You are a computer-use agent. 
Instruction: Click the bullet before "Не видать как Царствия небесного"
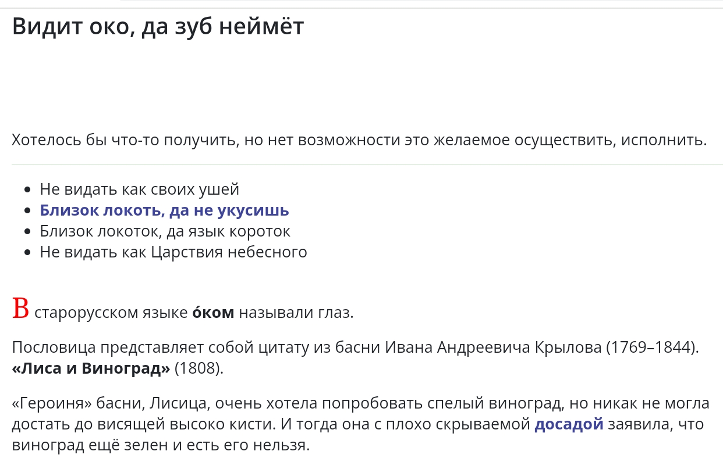tap(27, 253)
